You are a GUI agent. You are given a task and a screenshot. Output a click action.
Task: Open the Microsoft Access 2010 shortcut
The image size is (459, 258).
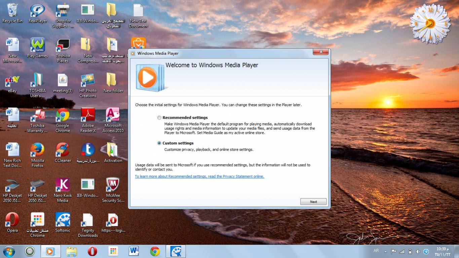113,120
